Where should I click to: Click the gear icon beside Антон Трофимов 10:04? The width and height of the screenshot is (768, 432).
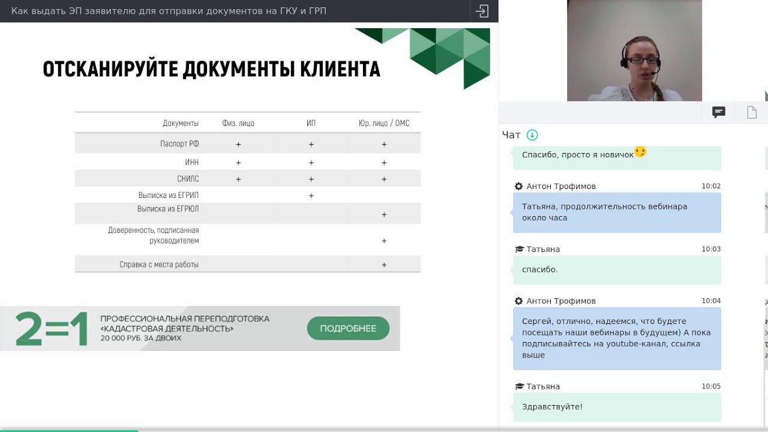coord(519,301)
